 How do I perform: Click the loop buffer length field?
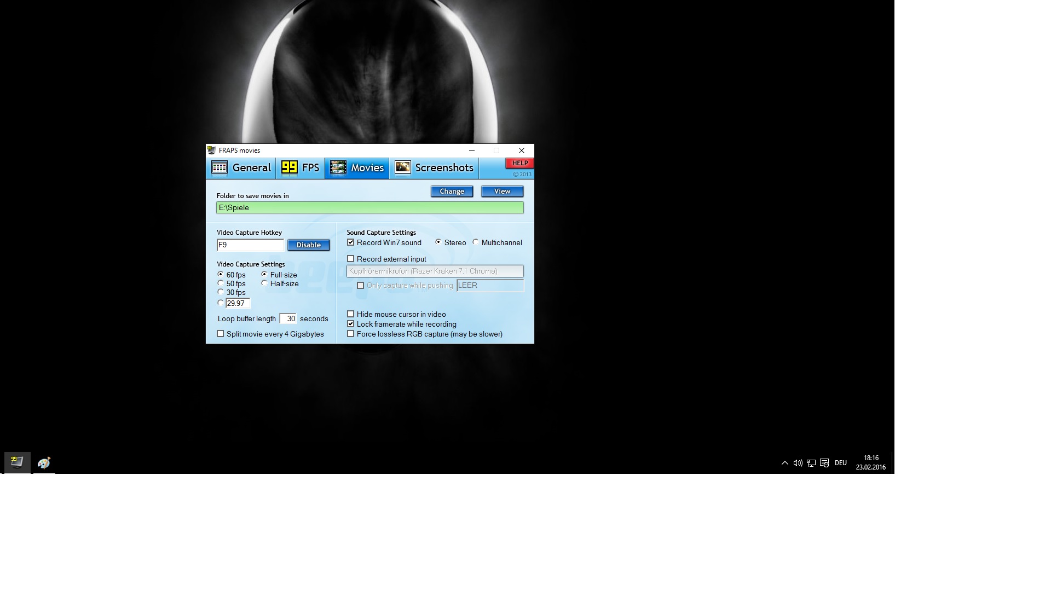(x=288, y=318)
